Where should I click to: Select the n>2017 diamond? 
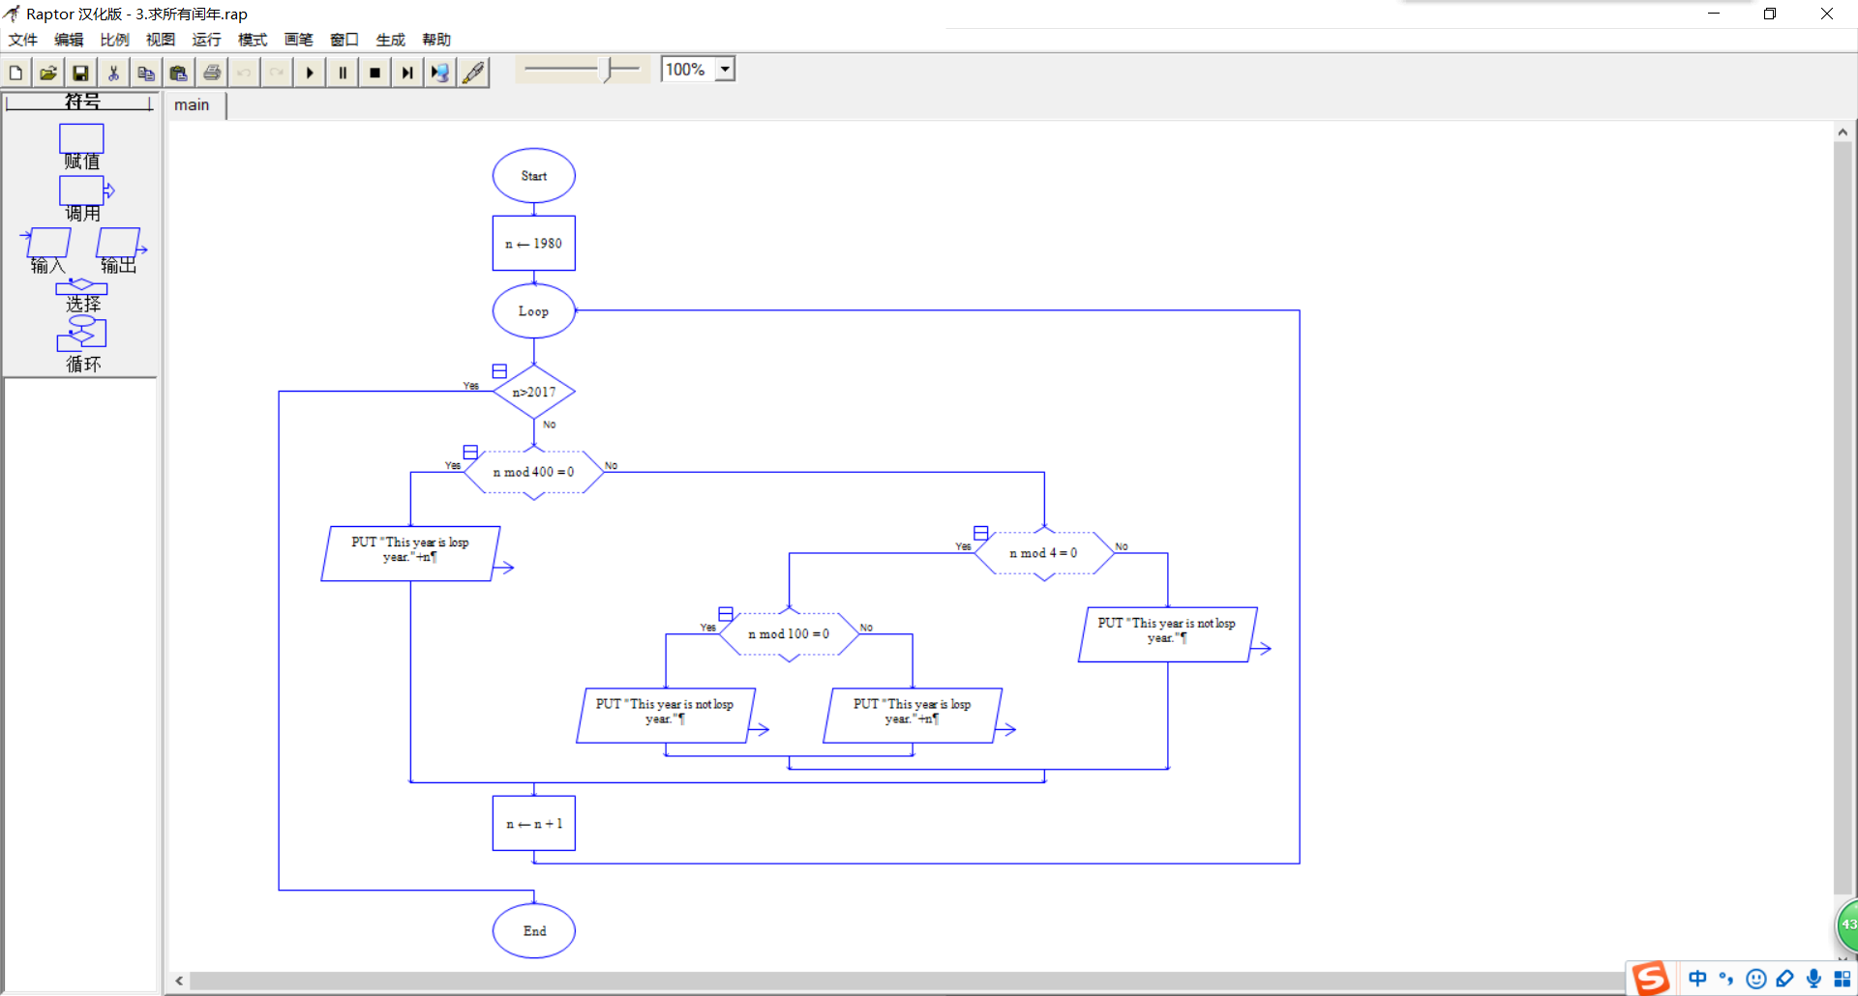click(x=534, y=392)
